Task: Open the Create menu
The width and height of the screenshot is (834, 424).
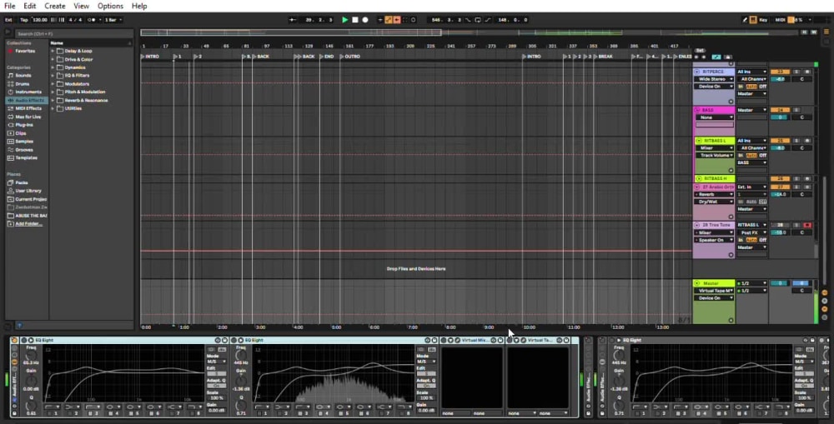Action: pos(55,6)
